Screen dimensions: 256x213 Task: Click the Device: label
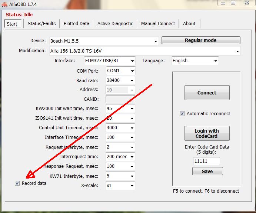click(x=38, y=41)
